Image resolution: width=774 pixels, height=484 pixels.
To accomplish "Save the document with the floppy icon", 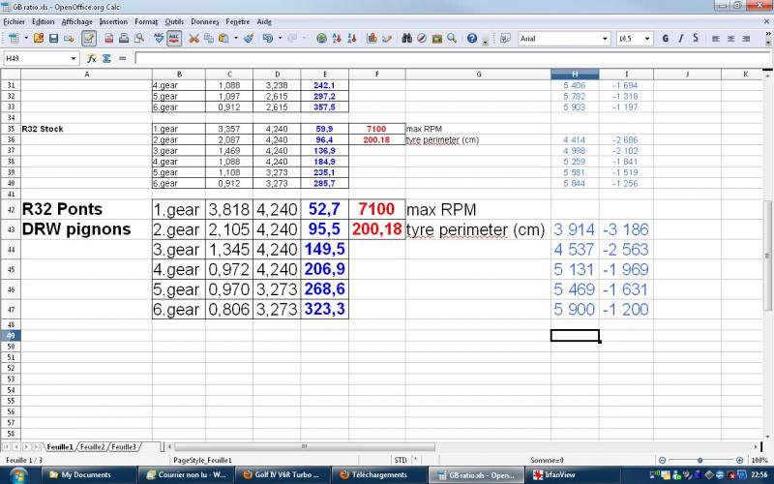I will 54,38.
